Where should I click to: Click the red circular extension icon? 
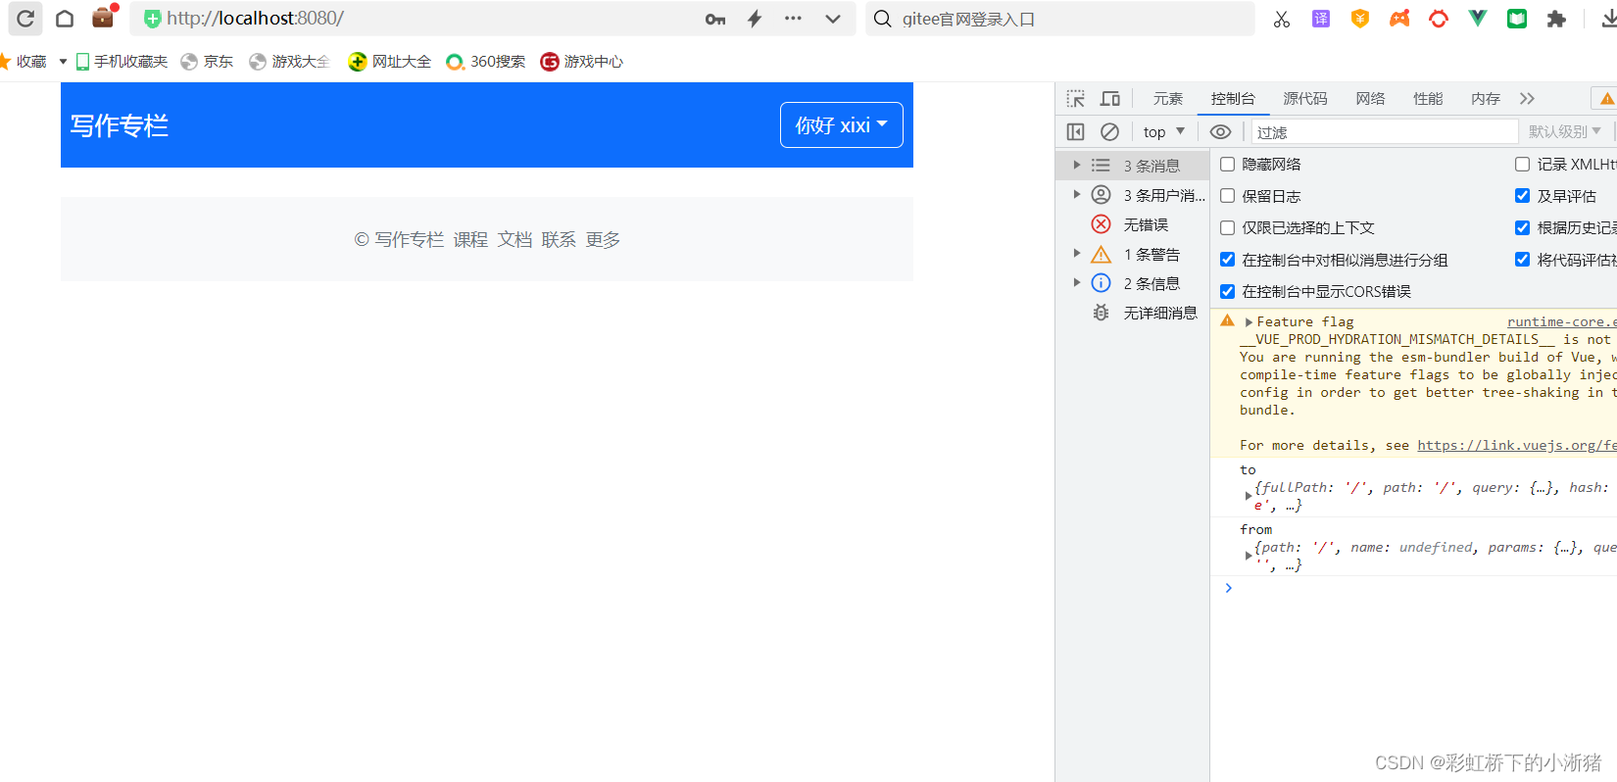1439,19
